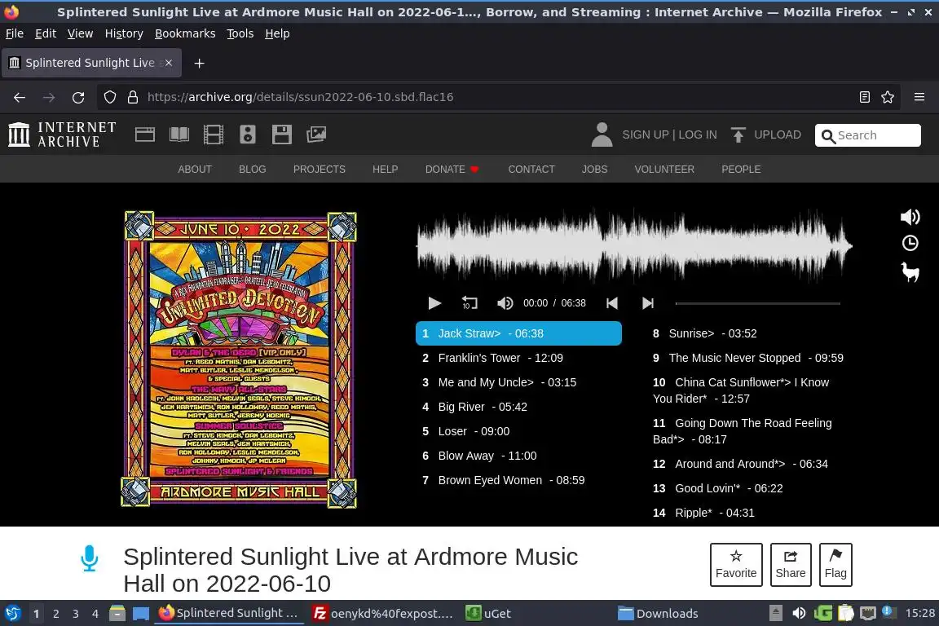Click the Winamp llama icon
939x626 pixels.
tap(910, 272)
